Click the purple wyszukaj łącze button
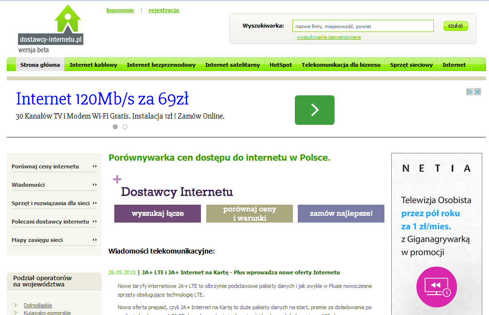The image size is (489, 315). [x=157, y=213]
